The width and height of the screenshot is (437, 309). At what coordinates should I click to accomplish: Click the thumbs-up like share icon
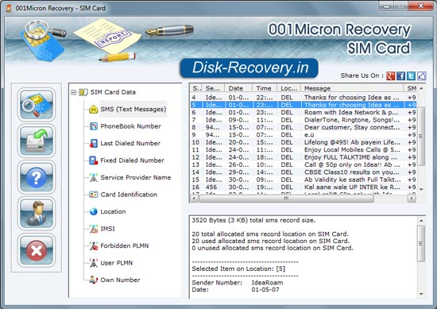click(x=421, y=75)
